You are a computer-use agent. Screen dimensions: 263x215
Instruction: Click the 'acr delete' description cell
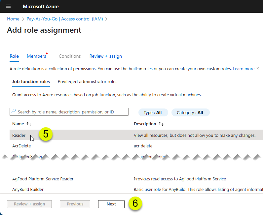pos(143,146)
